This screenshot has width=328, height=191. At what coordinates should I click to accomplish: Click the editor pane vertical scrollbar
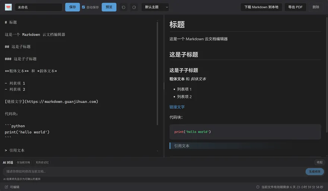click(x=157, y=73)
